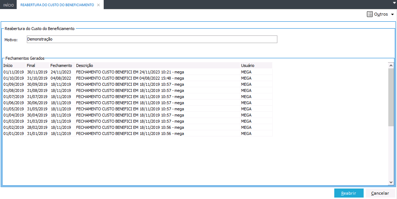Select the row starting 01/07/2019

coord(137,97)
